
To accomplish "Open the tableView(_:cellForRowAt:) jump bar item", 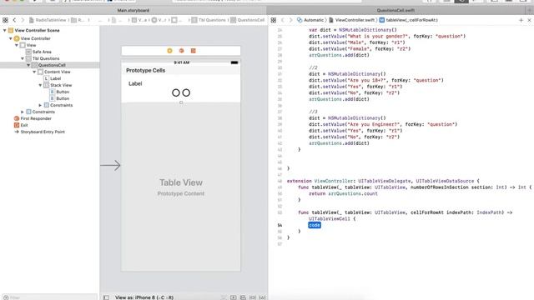I will click(409, 20).
